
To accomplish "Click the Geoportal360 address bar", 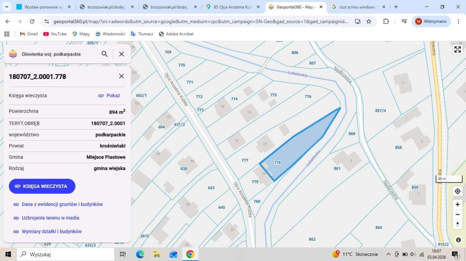I will pos(200,21).
